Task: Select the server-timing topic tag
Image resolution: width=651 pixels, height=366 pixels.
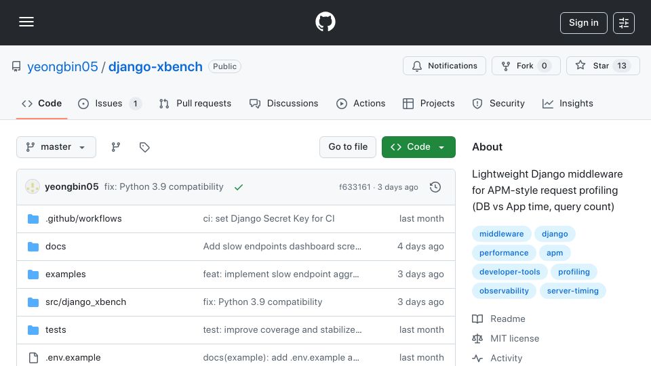Action: (x=572, y=291)
